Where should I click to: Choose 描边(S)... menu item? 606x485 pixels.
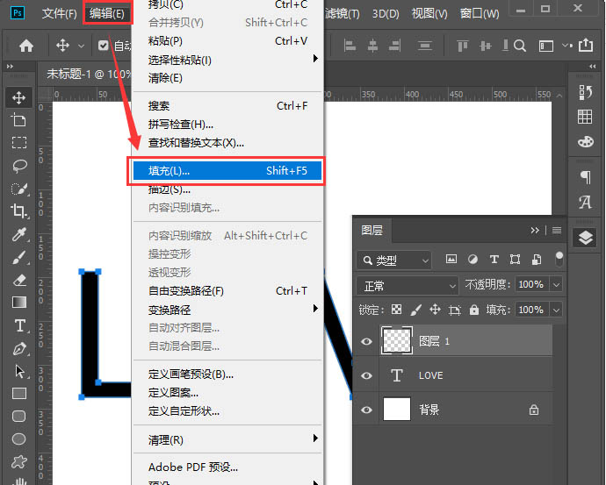227,189
